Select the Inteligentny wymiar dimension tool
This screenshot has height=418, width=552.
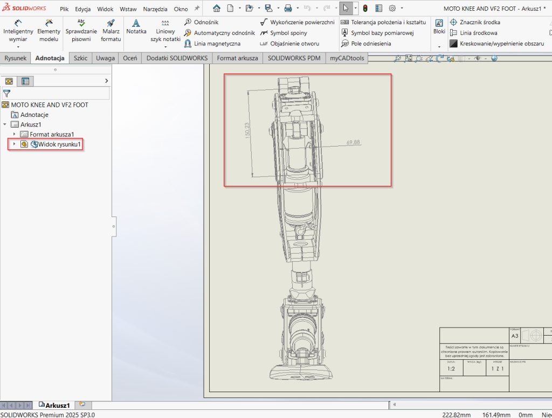pyautogui.click(x=18, y=31)
